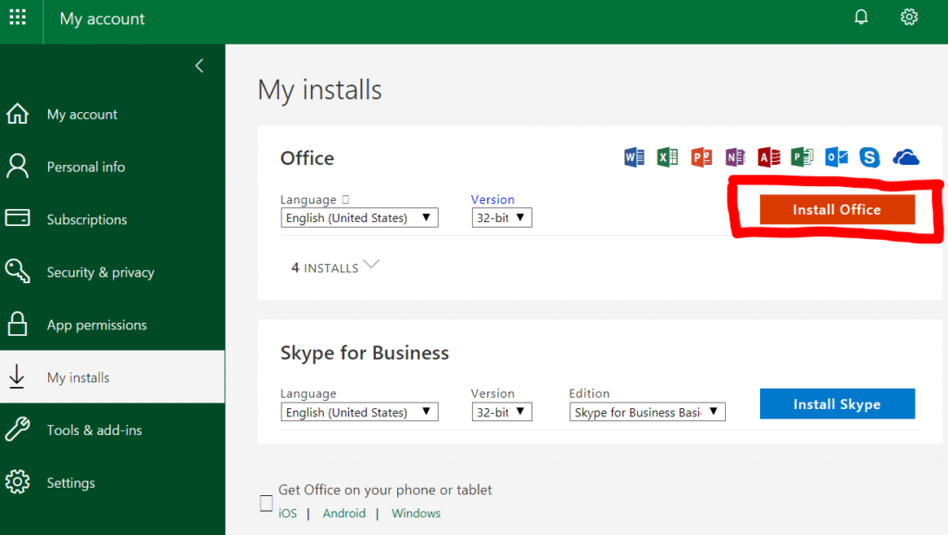Screen dimensions: 948x535
Task: Open the Windows link
Action: (x=416, y=513)
